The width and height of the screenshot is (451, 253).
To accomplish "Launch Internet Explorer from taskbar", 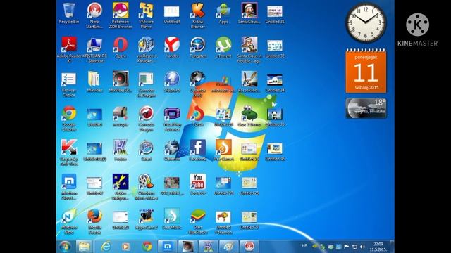I will pyautogui.click(x=106, y=247).
